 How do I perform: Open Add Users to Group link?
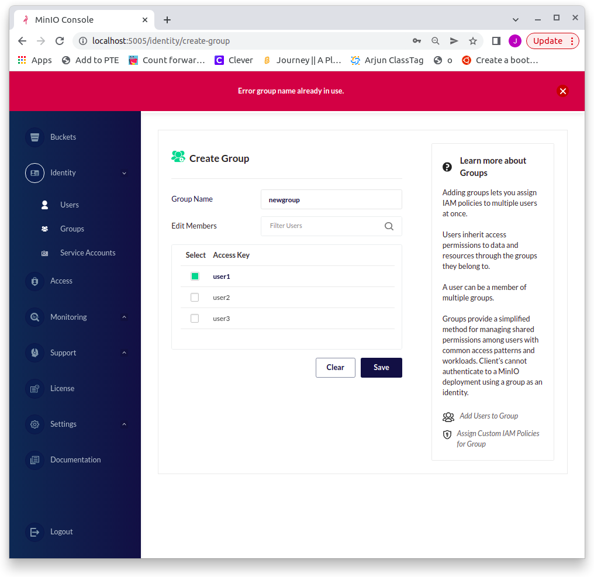489,416
